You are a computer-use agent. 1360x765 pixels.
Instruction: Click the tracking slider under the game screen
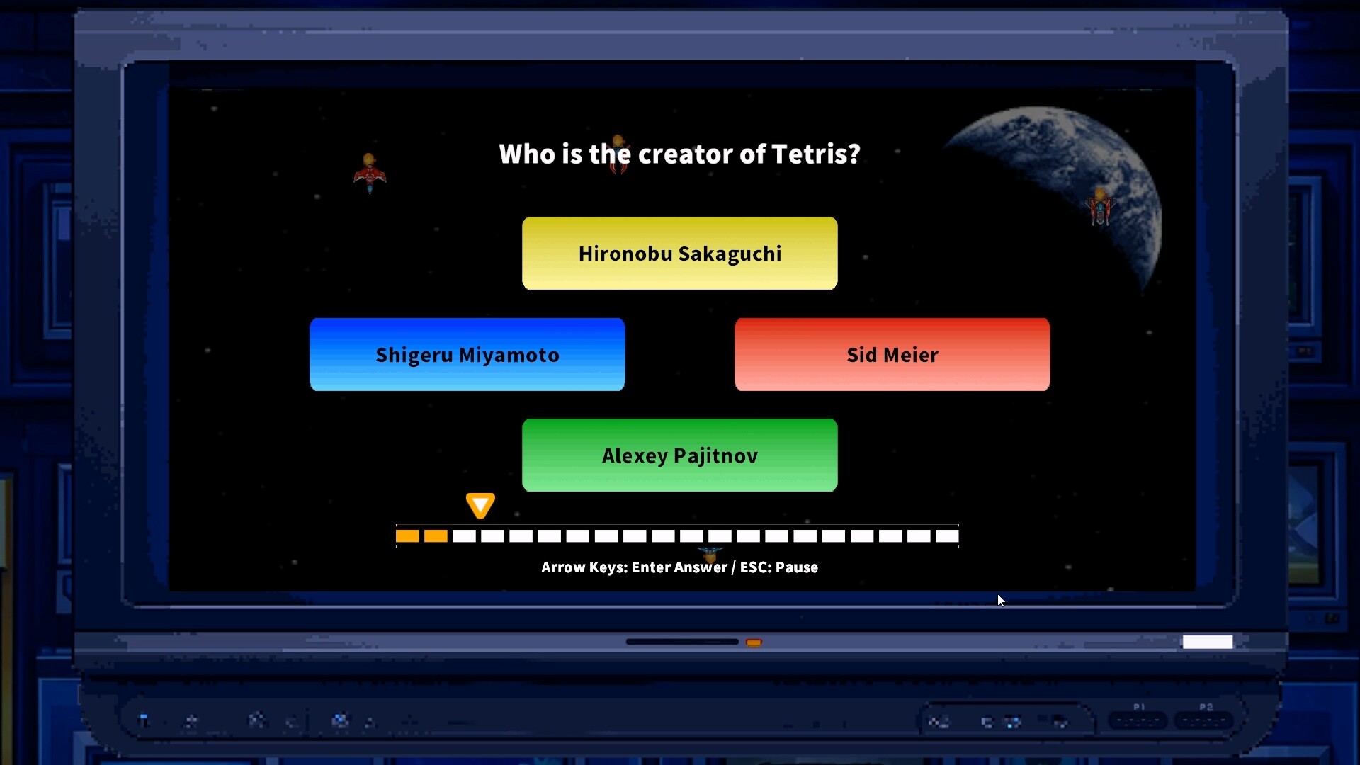tap(681, 642)
